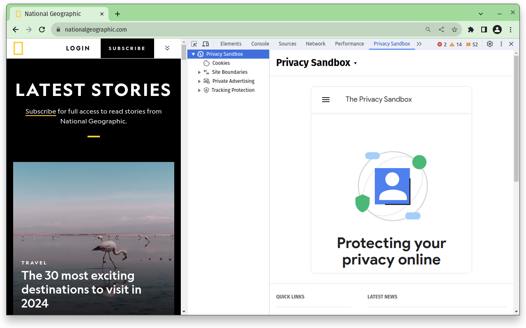Switch to the Console tab
This screenshot has width=526, height=328.
[260, 43]
